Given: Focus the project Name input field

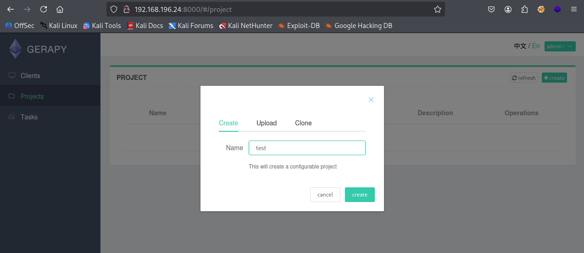Looking at the screenshot, I should (x=307, y=148).
